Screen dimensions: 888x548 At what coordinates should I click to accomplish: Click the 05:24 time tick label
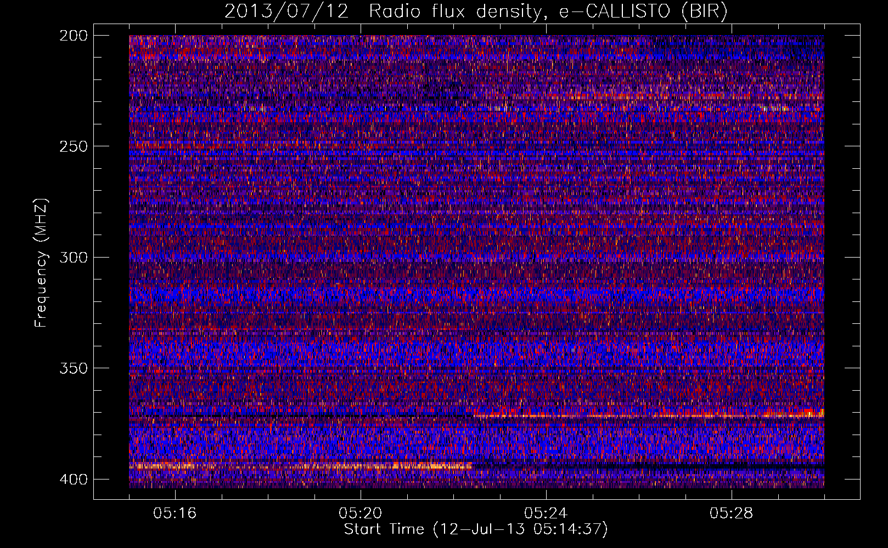546,513
